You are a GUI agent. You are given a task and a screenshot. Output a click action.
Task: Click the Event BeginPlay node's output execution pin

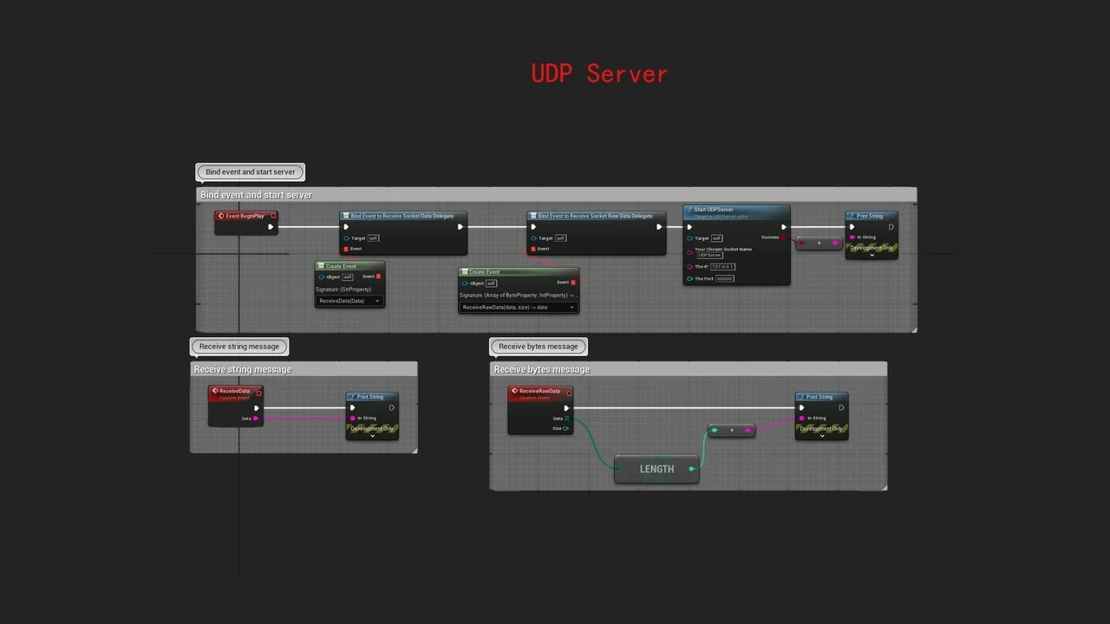pyautogui.click(x=271, y=227)
